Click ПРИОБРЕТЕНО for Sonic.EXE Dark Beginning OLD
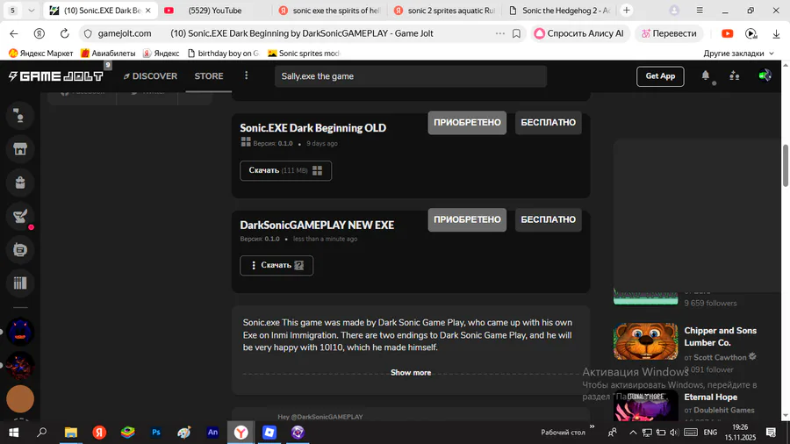 [467, 122]
